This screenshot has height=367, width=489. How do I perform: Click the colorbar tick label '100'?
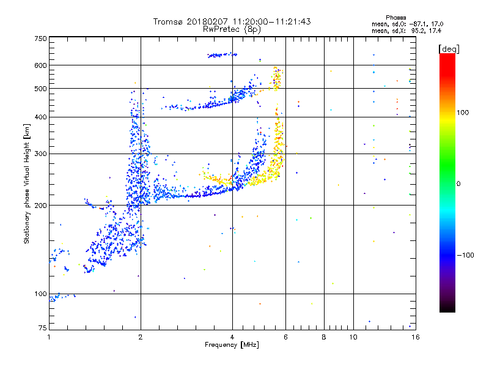463,113
